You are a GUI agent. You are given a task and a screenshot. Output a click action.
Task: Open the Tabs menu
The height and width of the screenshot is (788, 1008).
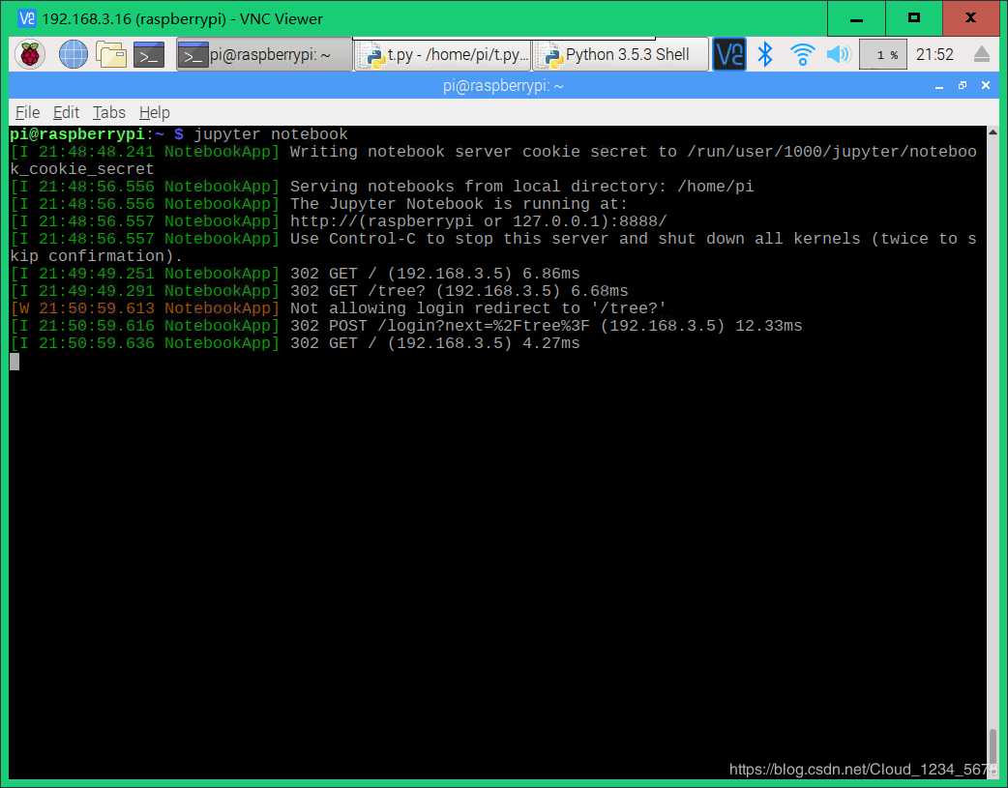point(109,112)
